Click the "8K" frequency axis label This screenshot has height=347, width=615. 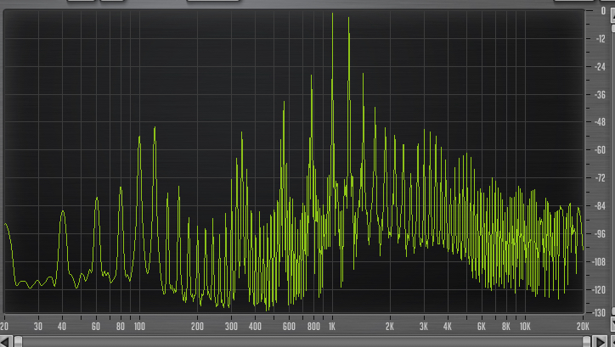click(506, 327)
